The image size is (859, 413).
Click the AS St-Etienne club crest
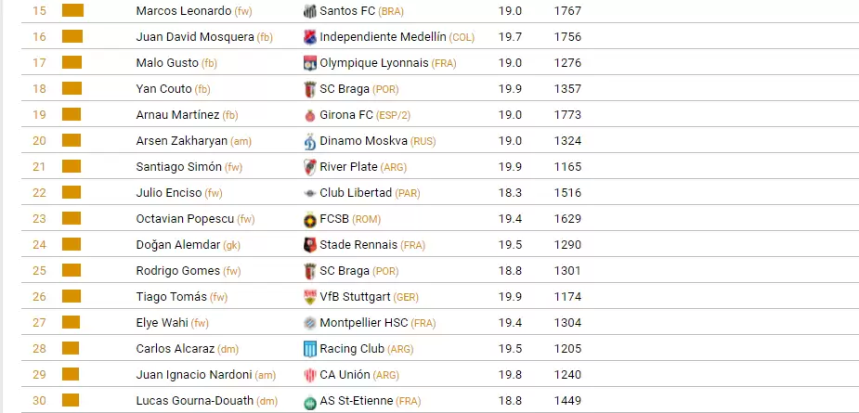[310, 401]
